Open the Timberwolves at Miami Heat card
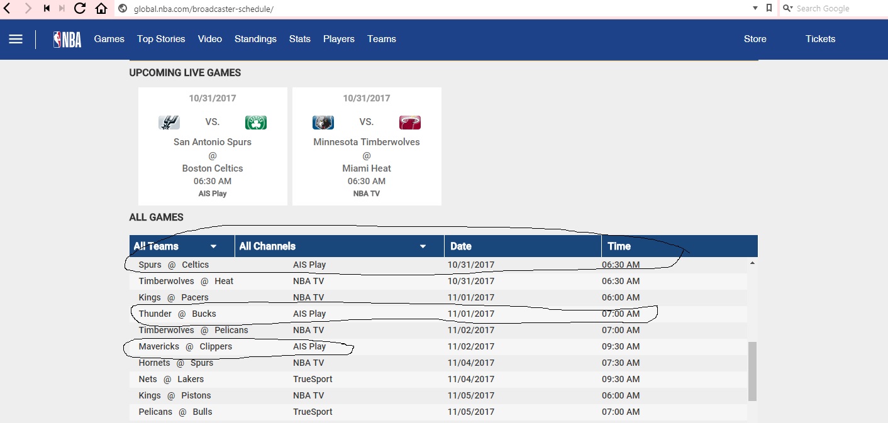 point(367,146)
